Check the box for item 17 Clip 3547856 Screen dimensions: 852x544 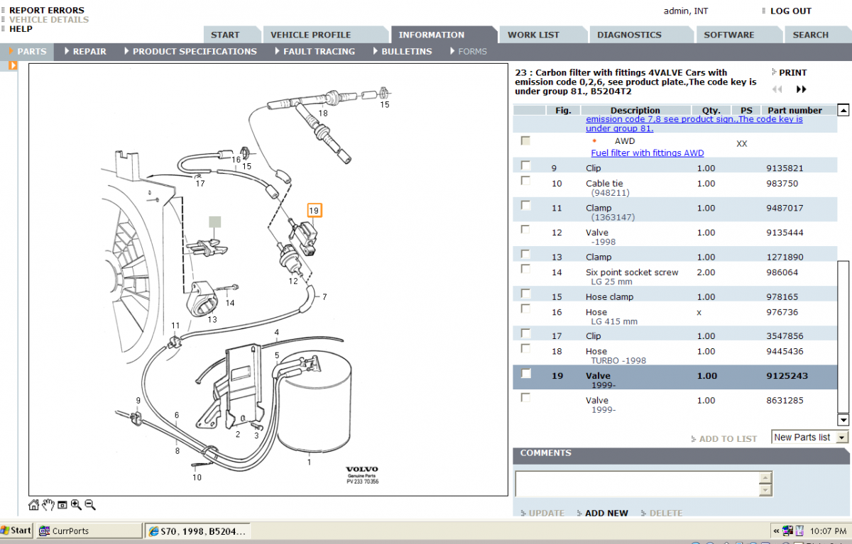[525, 333]
